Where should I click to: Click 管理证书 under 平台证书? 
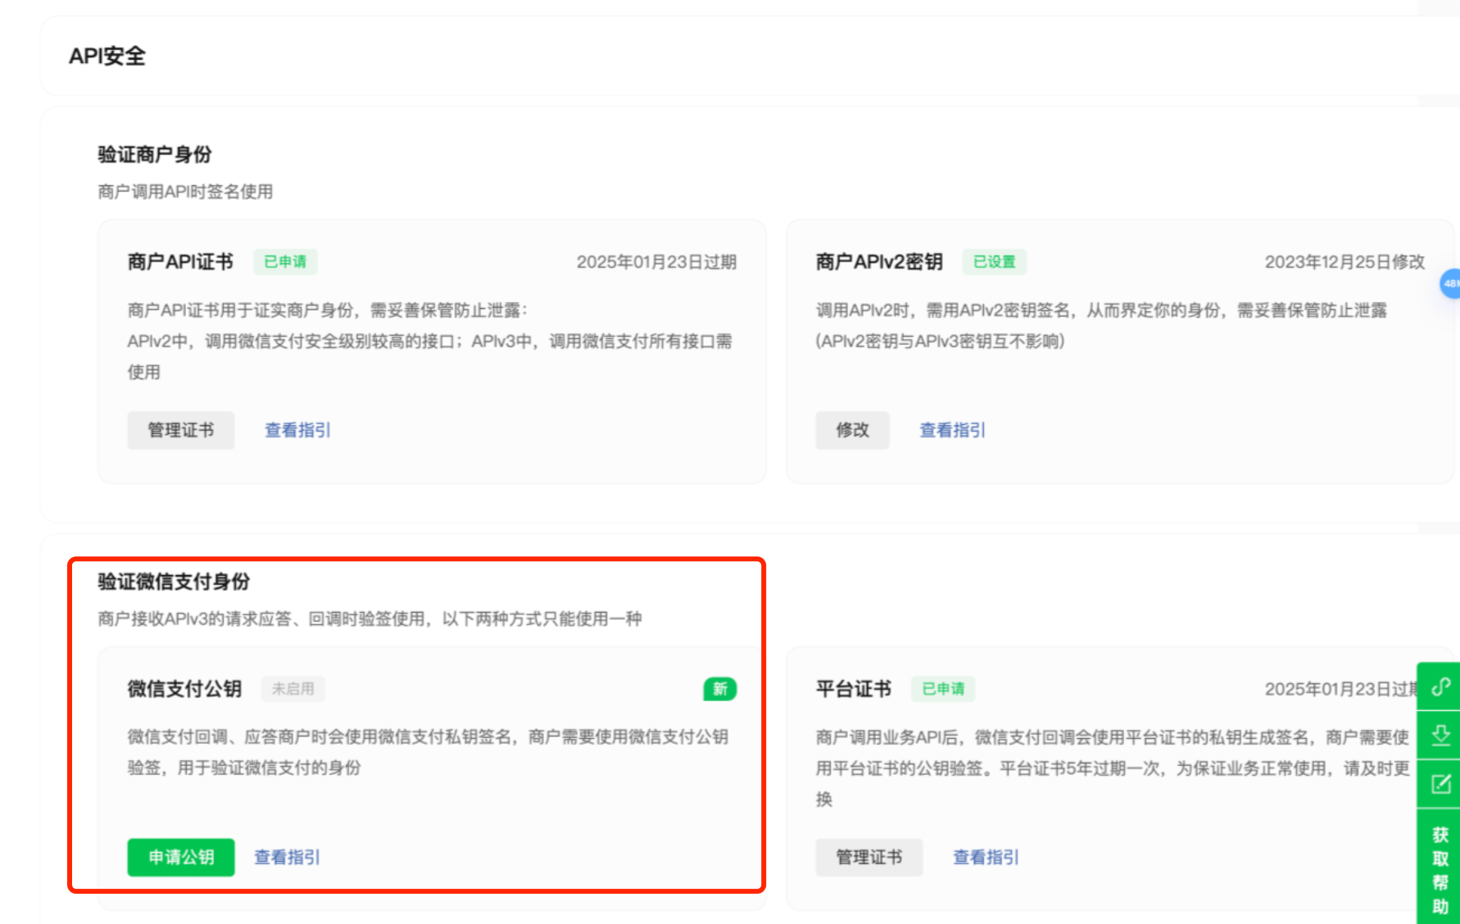coord(868,857)
